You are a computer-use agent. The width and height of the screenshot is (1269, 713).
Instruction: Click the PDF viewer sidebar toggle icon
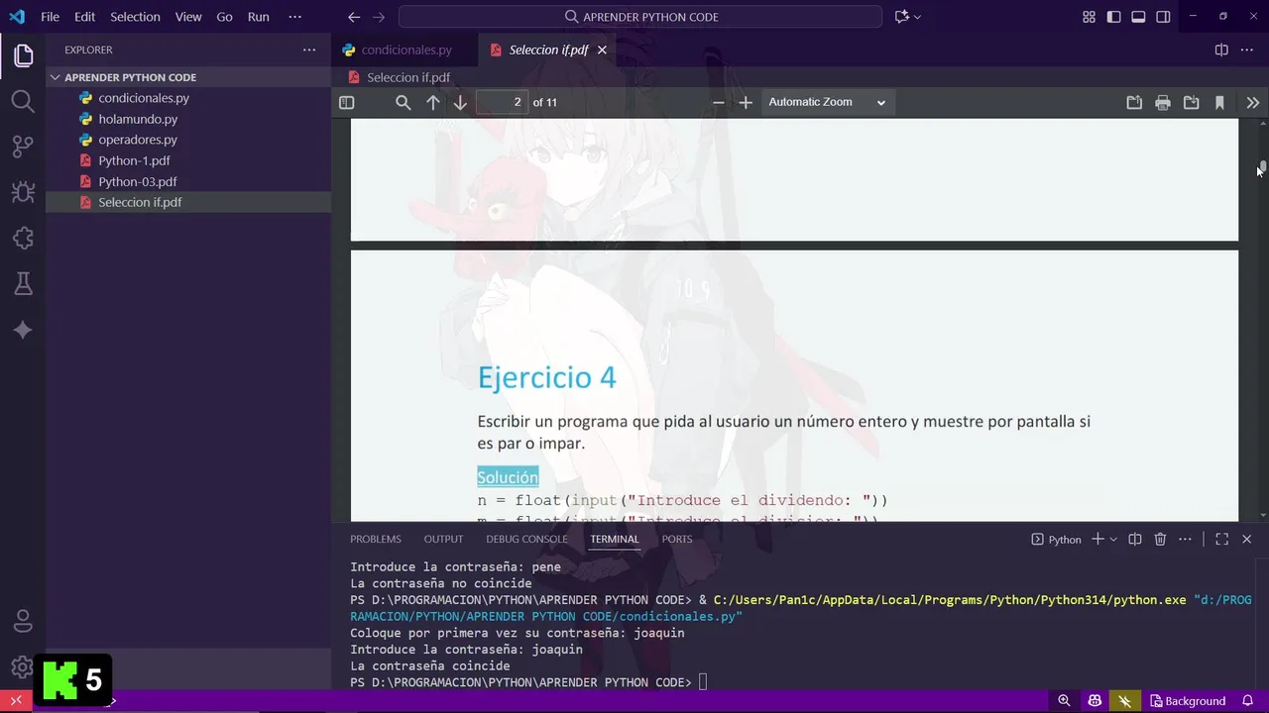(346, 102)
